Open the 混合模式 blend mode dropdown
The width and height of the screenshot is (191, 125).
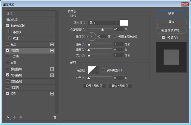[x=103, y=23]
